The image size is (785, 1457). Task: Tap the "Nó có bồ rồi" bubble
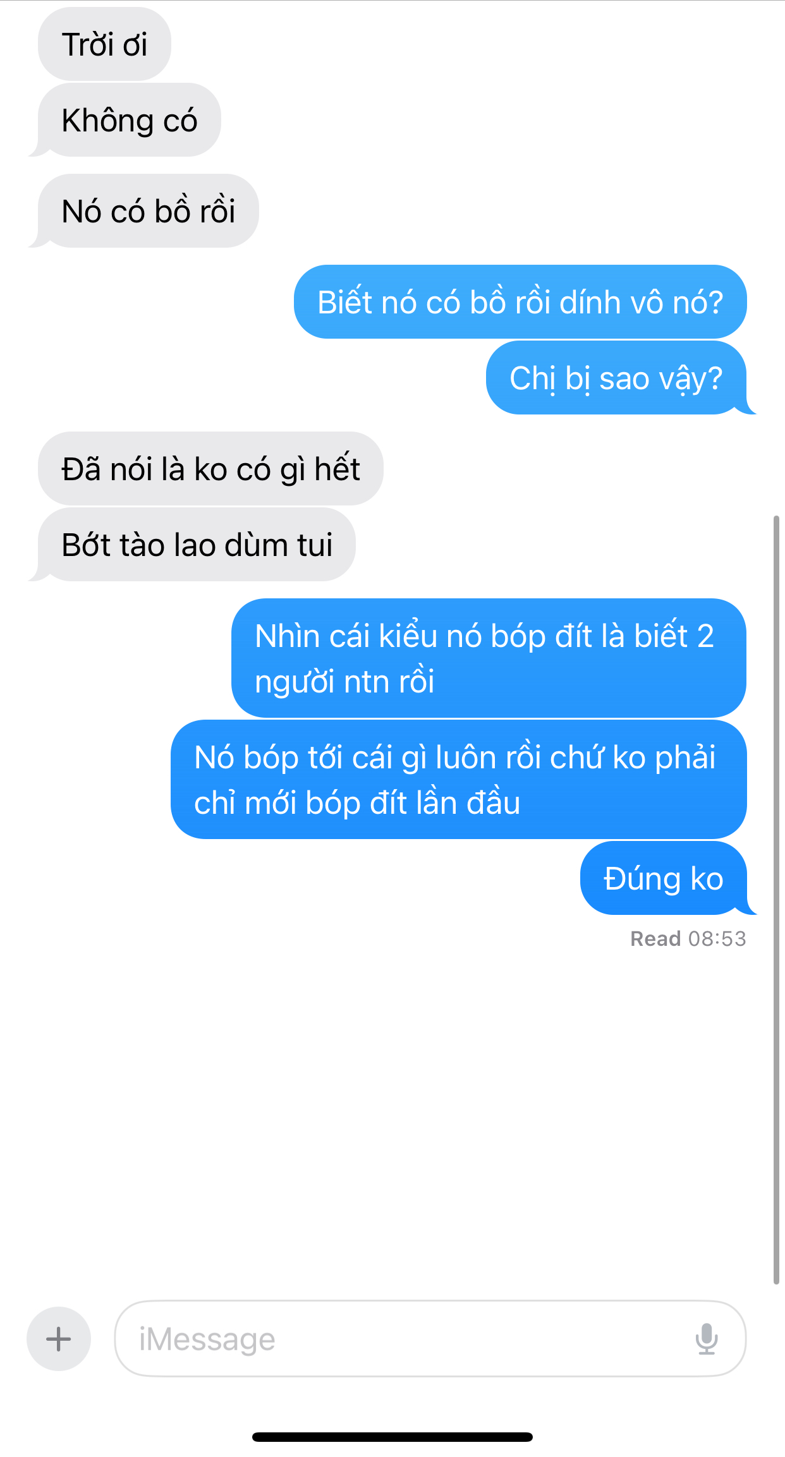148,211
